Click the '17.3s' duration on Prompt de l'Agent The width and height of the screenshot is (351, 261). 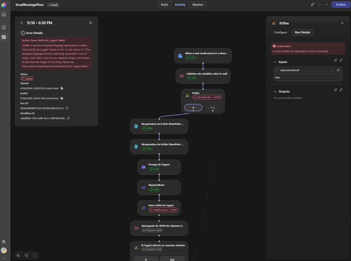pyautogui.click(x=156, y=169)
